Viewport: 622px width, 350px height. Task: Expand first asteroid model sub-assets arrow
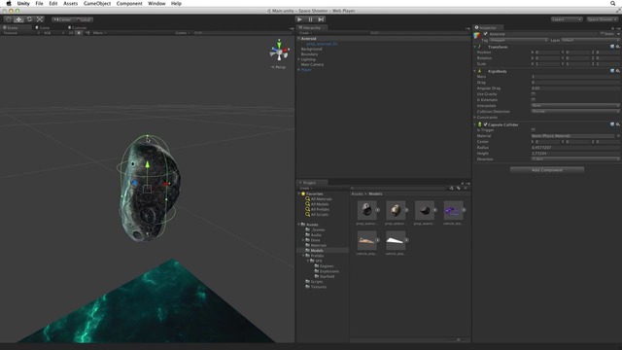tap(378, 210)
